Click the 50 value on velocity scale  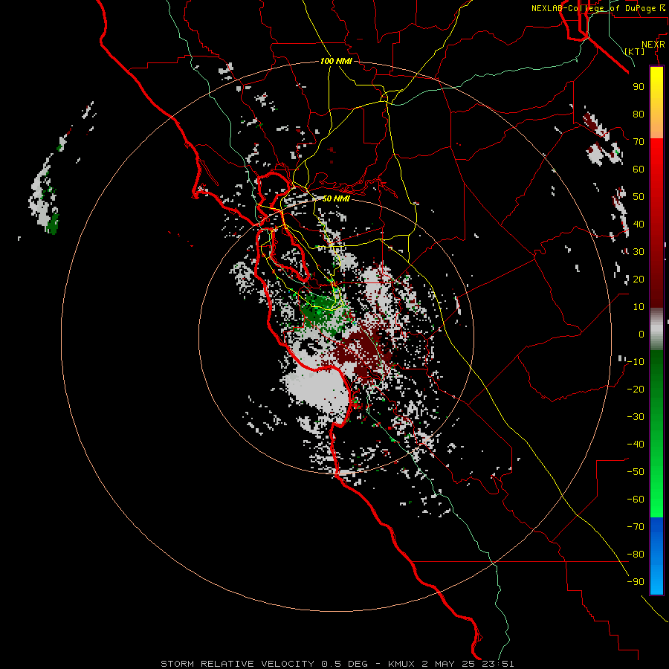(x=639, y=197)
